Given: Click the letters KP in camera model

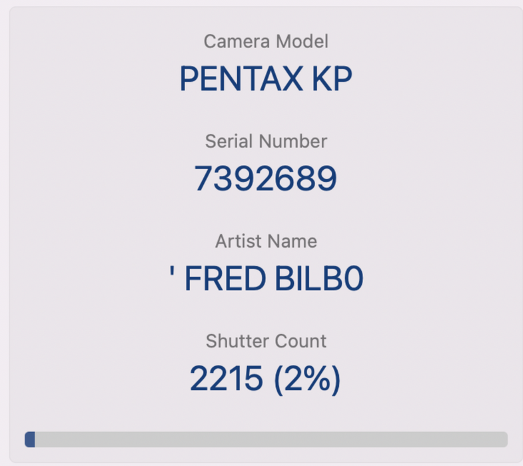Looking at the screenshot, I should point(330,79).
